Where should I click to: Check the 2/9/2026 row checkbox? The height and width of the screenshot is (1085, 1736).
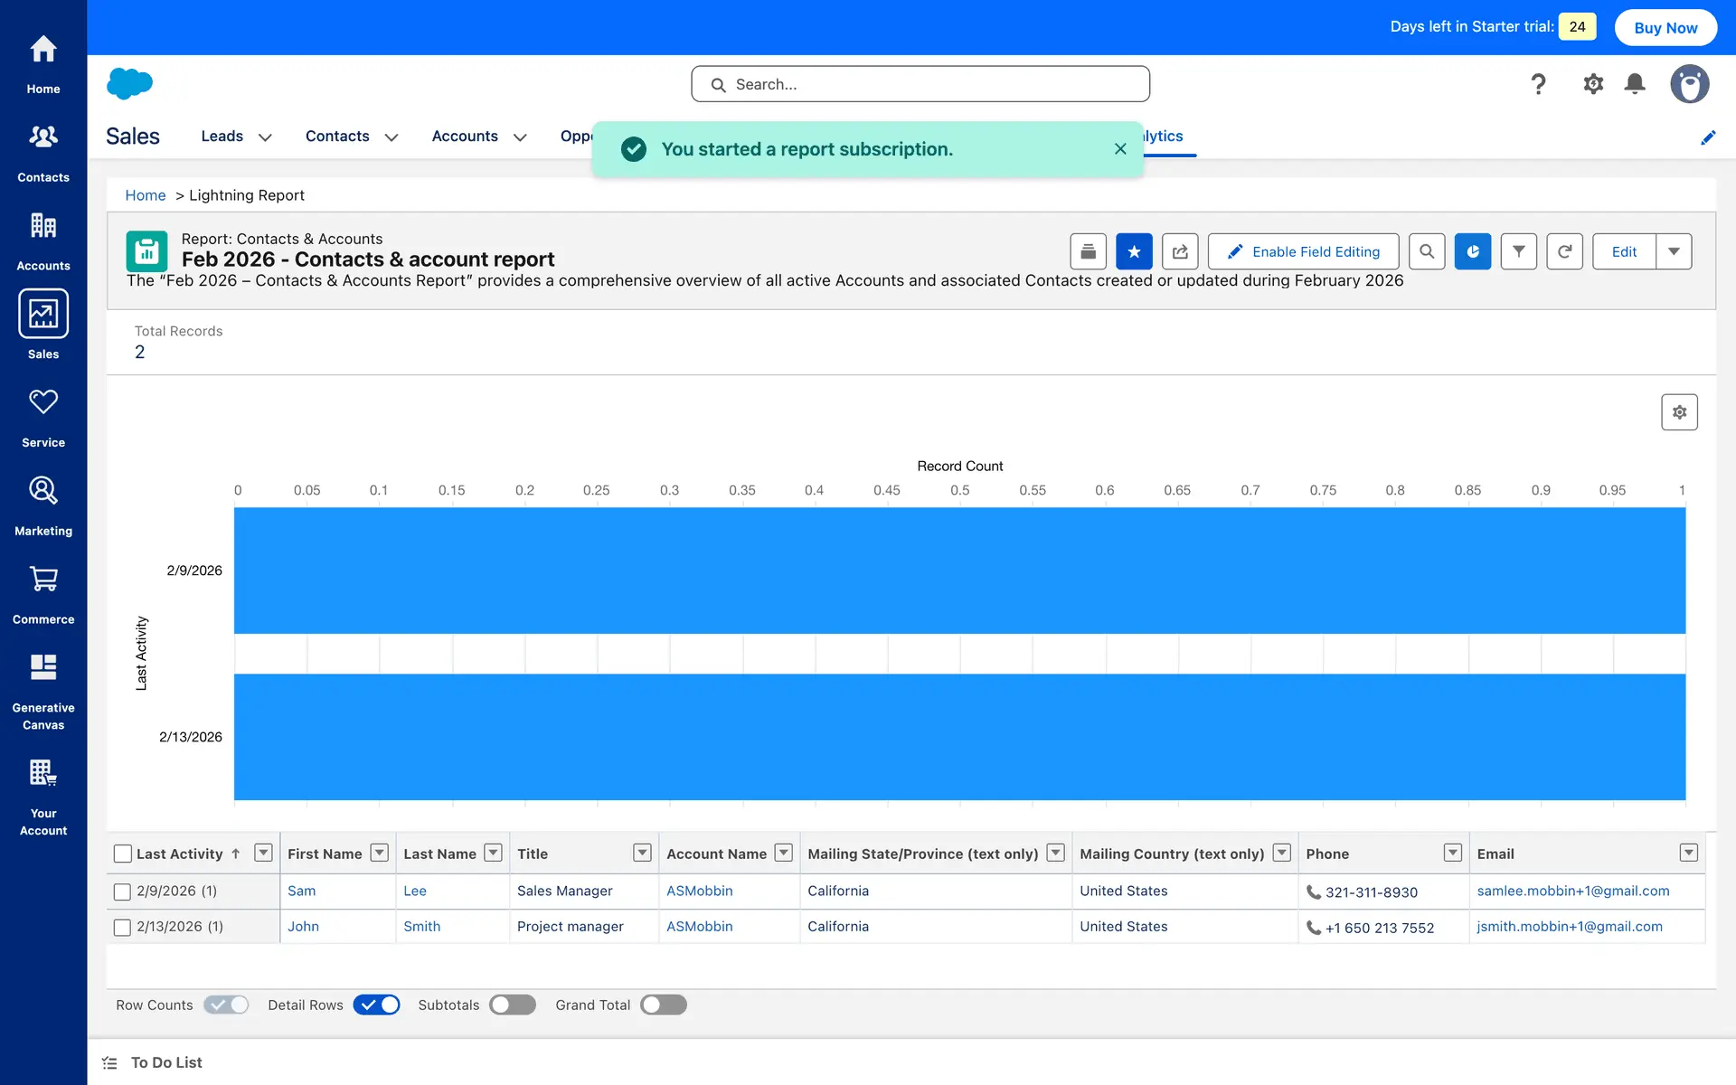click(x=123, y=892)
